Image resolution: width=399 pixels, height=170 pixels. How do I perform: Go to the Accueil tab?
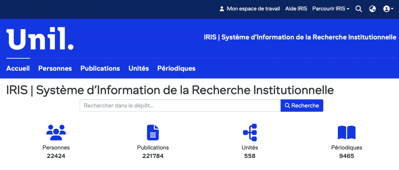tap(18, 68)
